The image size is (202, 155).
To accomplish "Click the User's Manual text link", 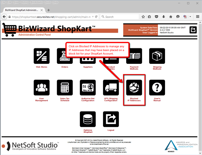I will click(x=157, y=100).
